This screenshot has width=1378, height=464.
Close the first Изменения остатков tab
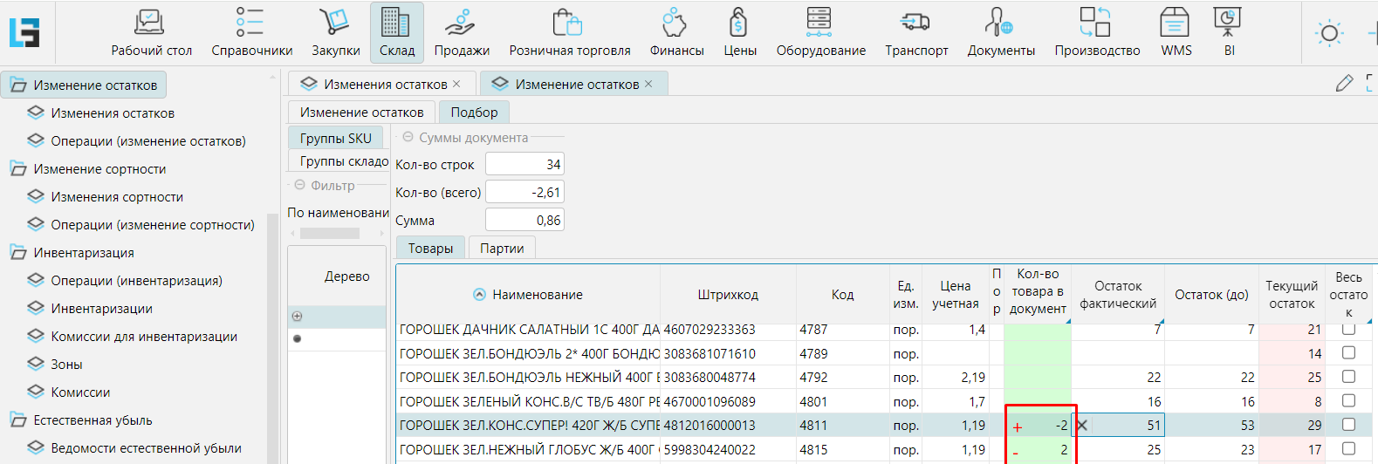point(456,85)
